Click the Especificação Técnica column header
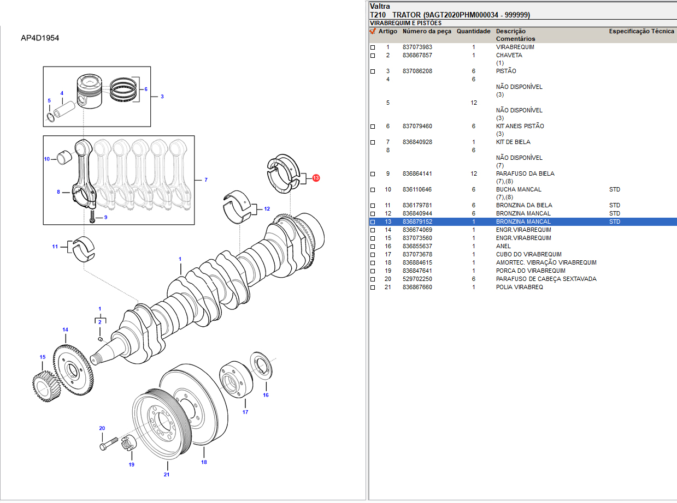 click(641, 32)
